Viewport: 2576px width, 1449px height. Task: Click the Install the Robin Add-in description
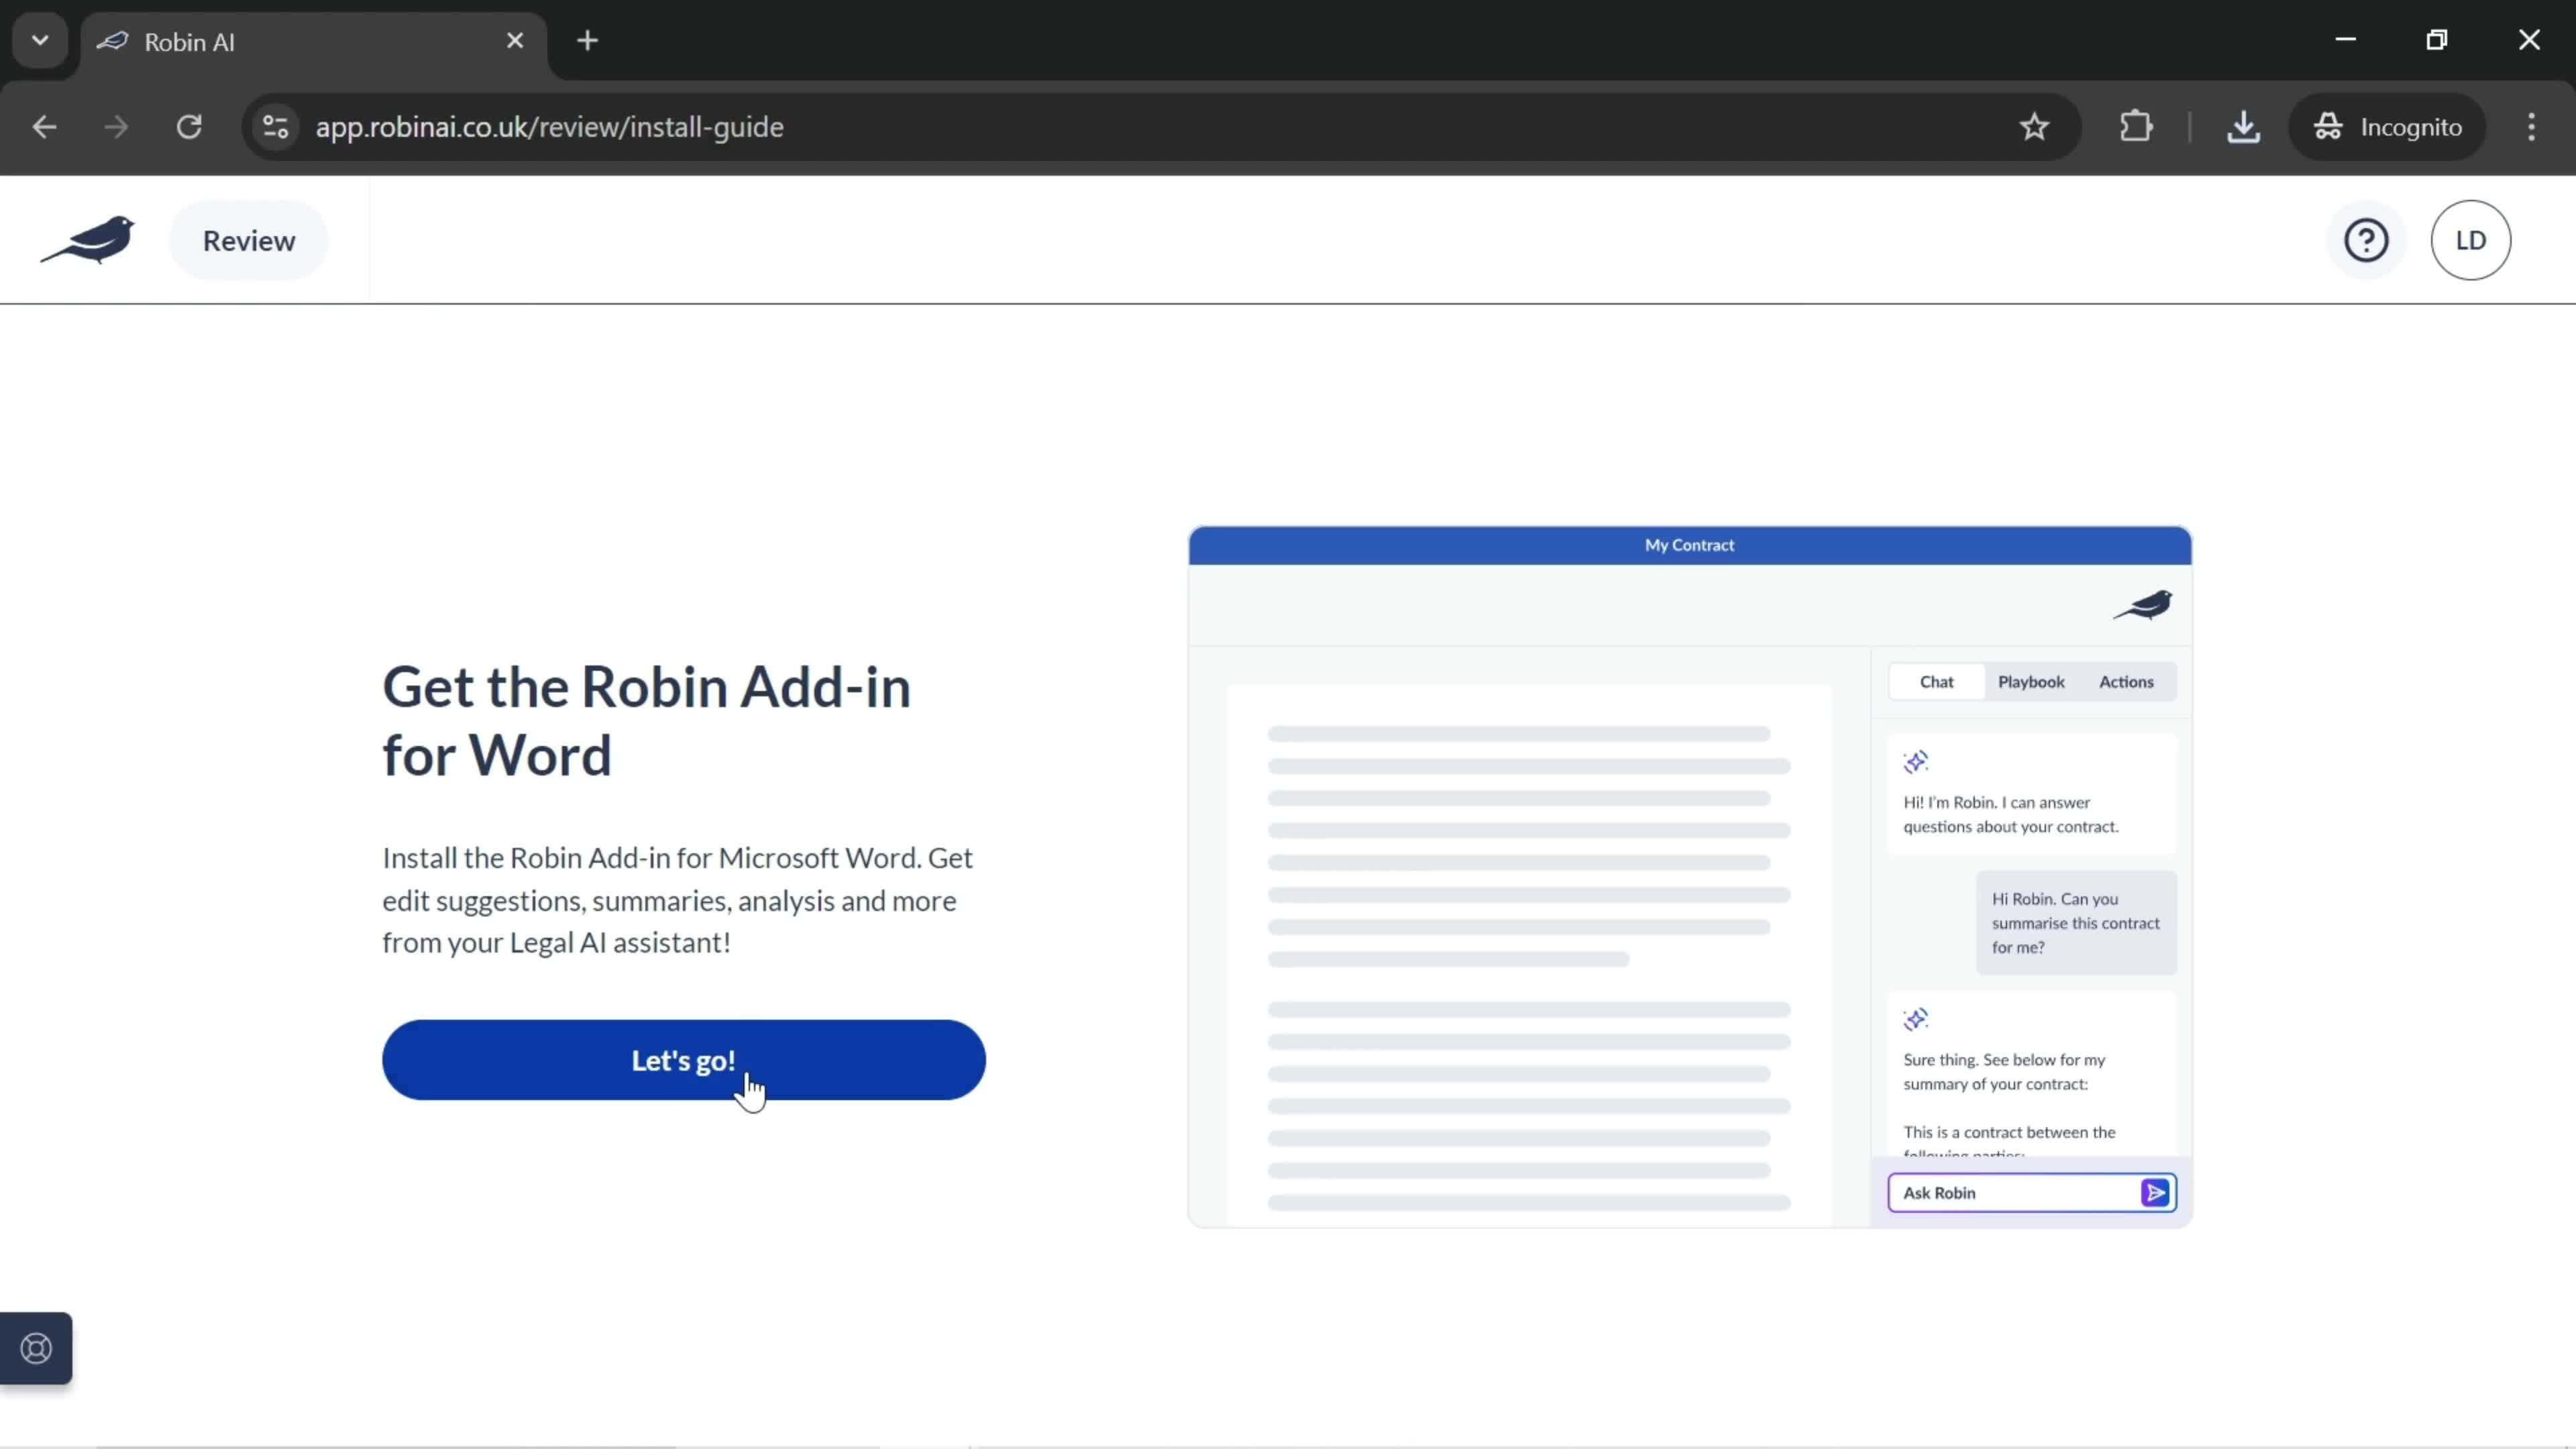(678, 900)
